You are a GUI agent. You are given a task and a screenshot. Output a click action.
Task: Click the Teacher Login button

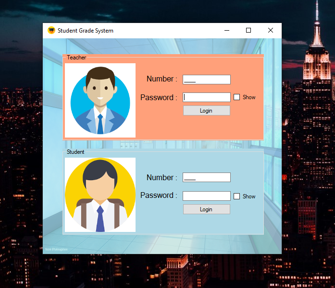point(207,111)
